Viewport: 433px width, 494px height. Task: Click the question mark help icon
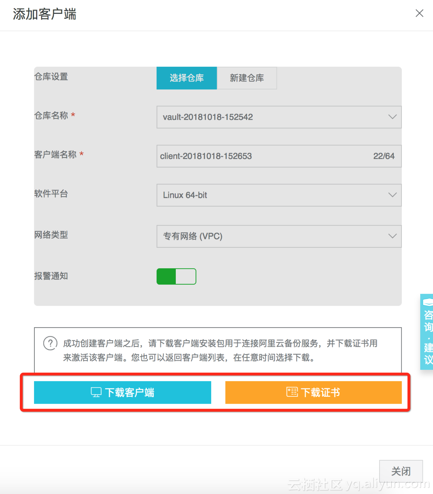pos(50,343)
